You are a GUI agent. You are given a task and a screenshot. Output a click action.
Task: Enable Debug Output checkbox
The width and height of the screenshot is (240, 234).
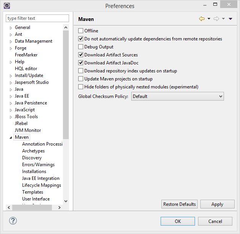point(81,46)
